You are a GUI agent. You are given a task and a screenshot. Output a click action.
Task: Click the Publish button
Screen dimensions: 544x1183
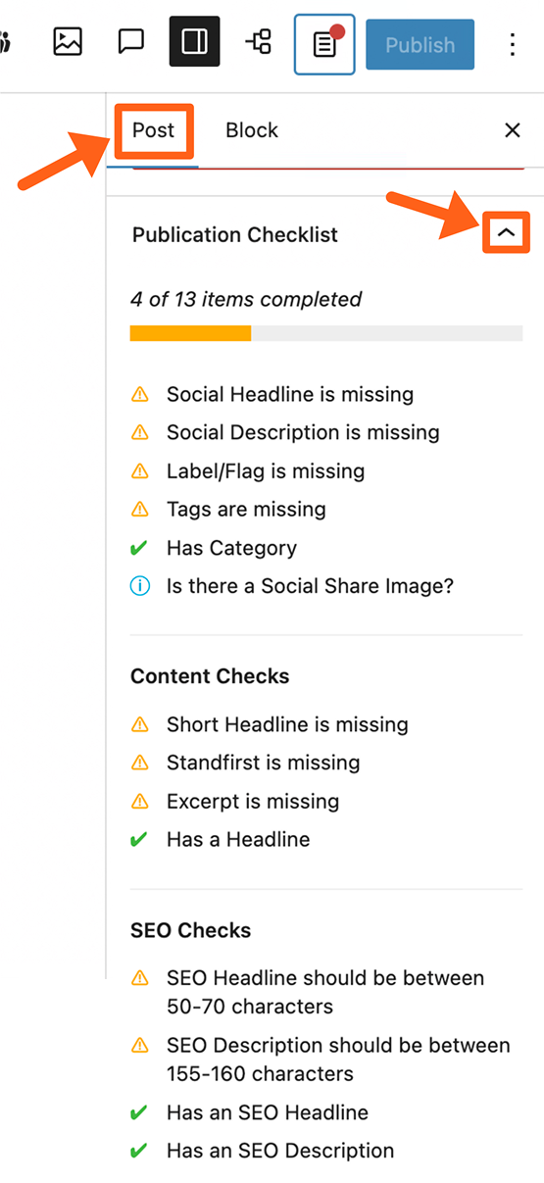[420, 44]
